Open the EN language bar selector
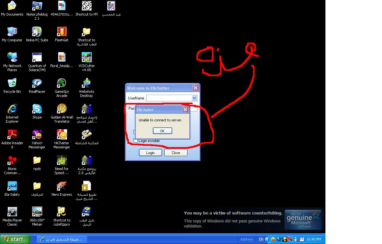This screenshot has width=382, height=244. (x=261, y=239)
